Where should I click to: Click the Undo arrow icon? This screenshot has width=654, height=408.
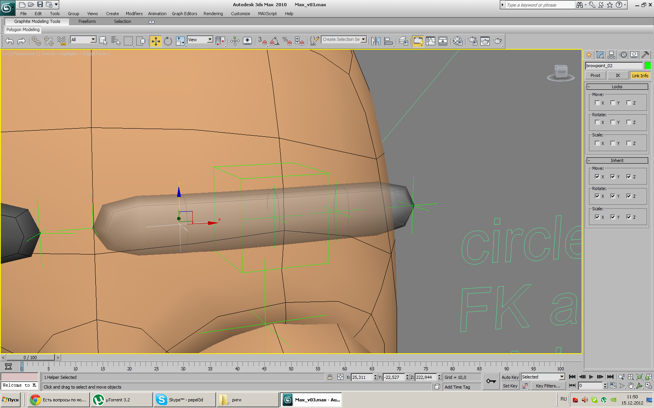coord(9,41)
